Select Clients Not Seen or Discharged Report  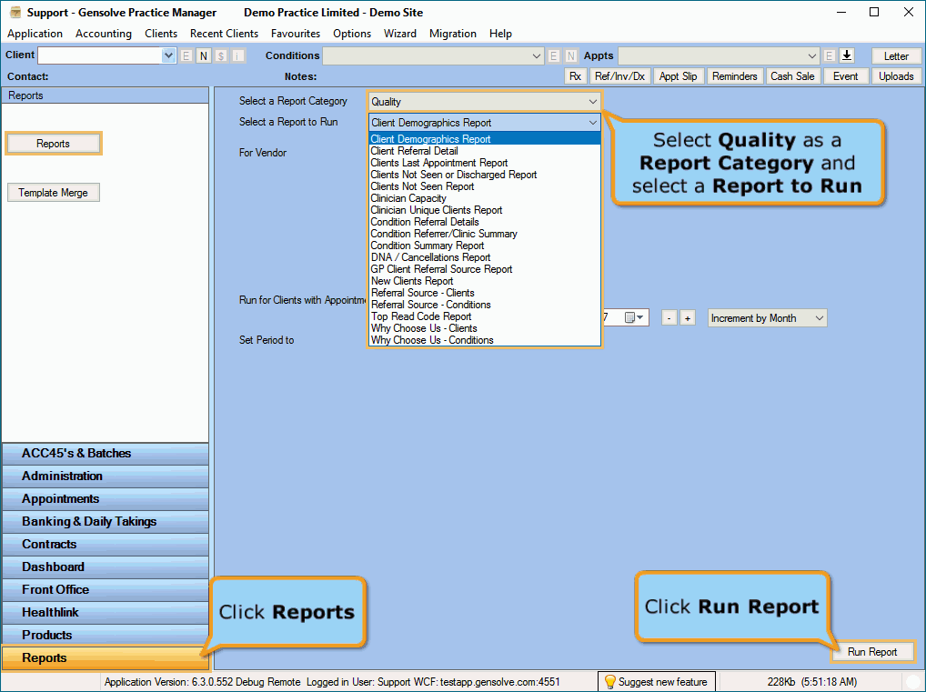coord(484,175)
